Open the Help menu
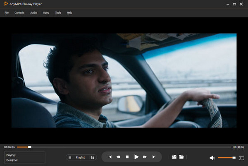 pos(69,13)
